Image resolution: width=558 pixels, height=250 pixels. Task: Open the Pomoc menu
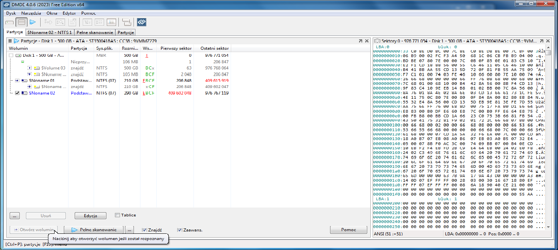89,13
